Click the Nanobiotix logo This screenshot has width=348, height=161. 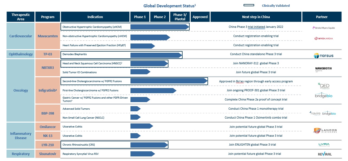pyautogui.click(x=323, y=69)
